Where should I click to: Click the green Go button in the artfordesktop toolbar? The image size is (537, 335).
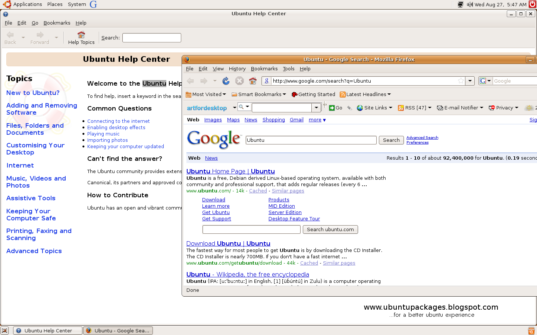pos(336,108)
